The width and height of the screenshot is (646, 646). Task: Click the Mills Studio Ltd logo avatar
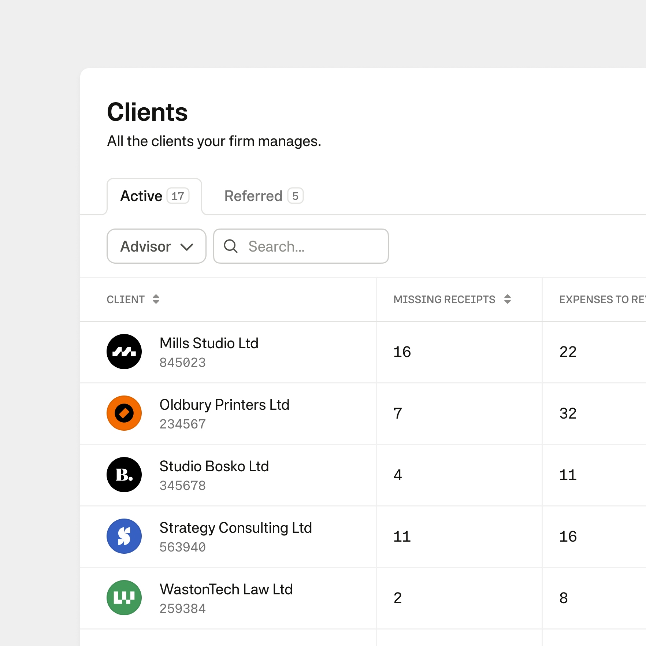tap(124, 352)
